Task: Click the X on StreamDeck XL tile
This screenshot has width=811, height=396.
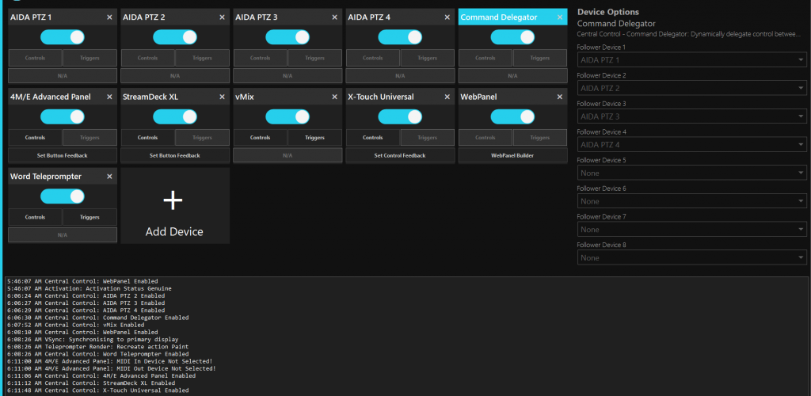Action: tap(223, 97)
